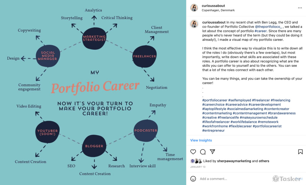Click View Insights
This screenshot has width=306, height=185.
pyautogui.click(x=201, y=141)
